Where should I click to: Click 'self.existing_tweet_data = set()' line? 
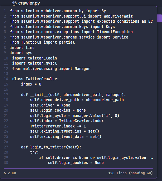point(66,137)
